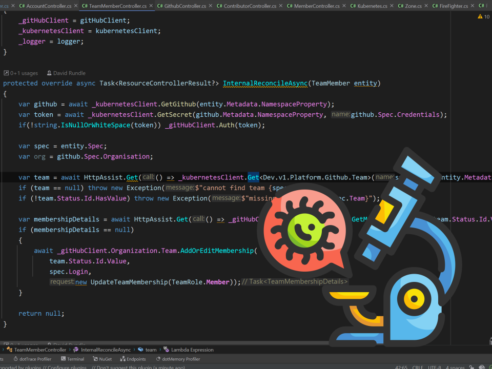The width and height of the screenshot is (492, 369).
Task: Click the _logger assignment line
Action: tap(51, 42)
